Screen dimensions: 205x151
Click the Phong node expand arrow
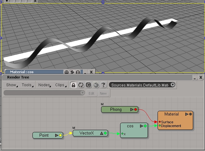pos(132,110)
